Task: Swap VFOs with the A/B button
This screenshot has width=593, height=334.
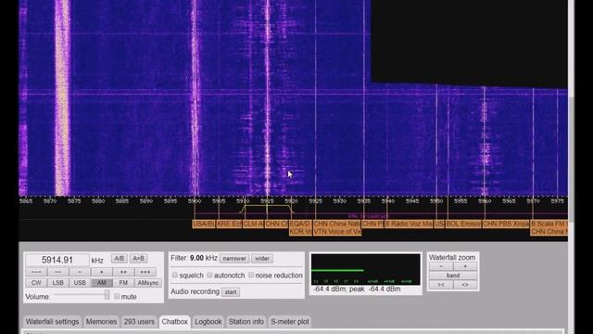Action: (x=120, y=259)
